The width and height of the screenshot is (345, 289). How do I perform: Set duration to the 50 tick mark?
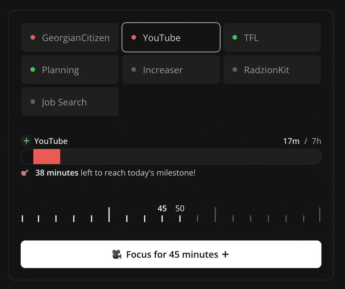click(180, 218)
